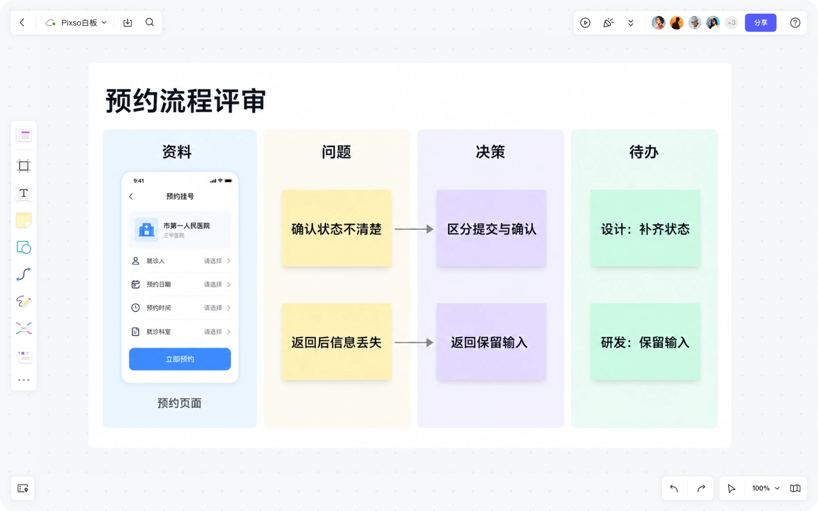Select the 研发：保留输入 green note
Screen dimensions: 818x511
645,342
